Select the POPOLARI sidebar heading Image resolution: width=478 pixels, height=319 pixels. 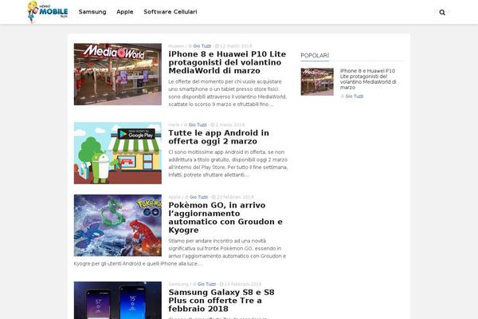pos(315,55)
